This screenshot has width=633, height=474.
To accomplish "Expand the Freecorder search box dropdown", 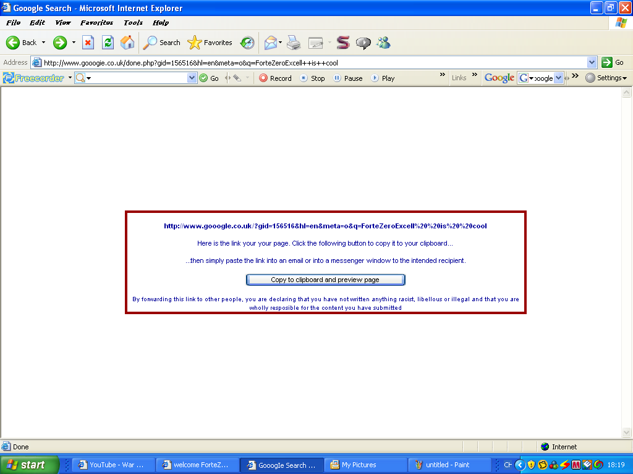I will 192,78.
